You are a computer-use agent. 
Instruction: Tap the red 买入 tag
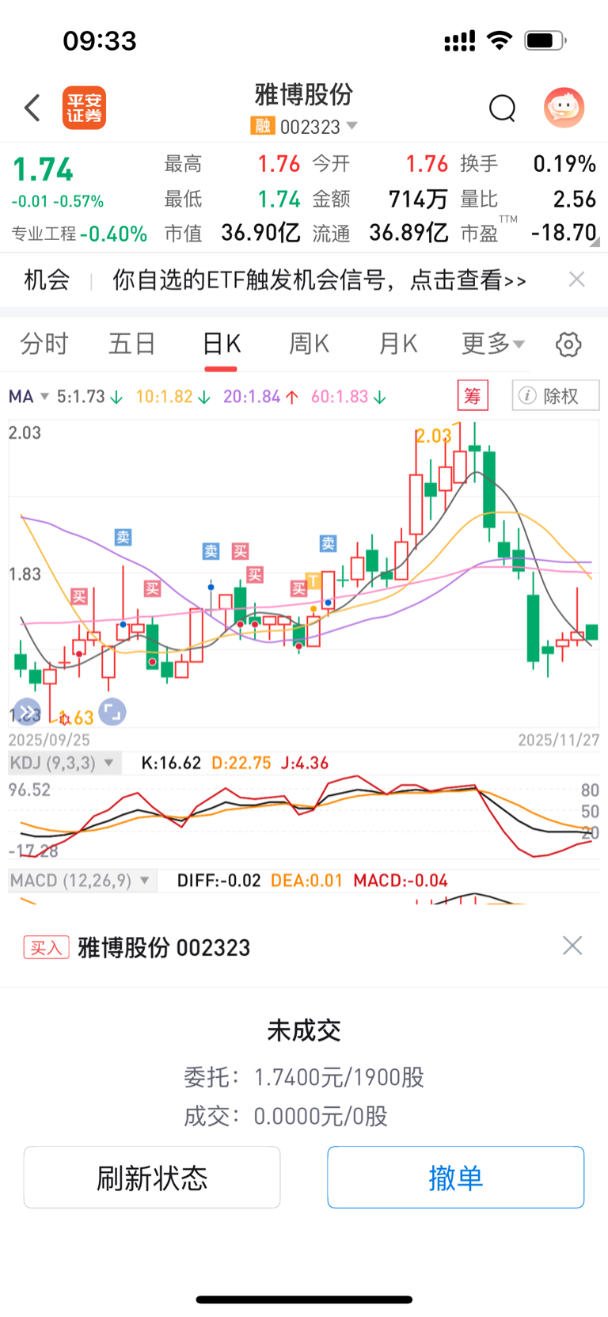point(46,947)
